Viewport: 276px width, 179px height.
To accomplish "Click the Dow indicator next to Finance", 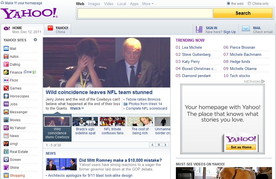I will tap(30, 72).
